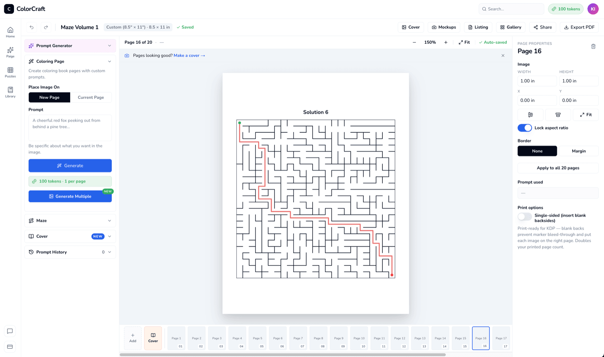The width and height of the screenshot is (604, 357).
Task: Select Current Page placement
Action: coord(91,97)
